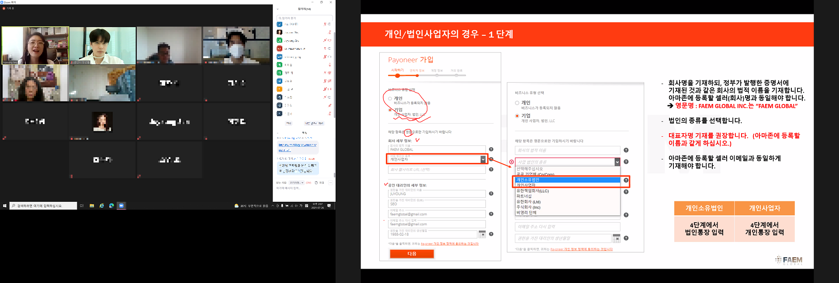Expand the left 개인사업자 business type dropdown
839x283 pixels.
[x=482, y=159]
